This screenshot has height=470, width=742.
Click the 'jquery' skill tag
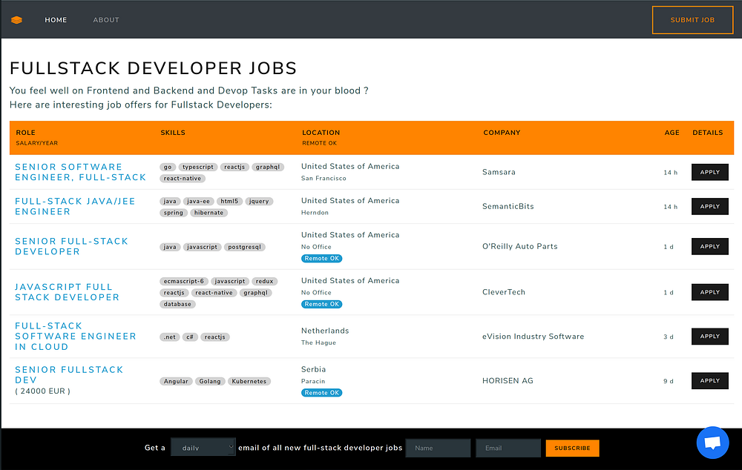pos(259,201)
